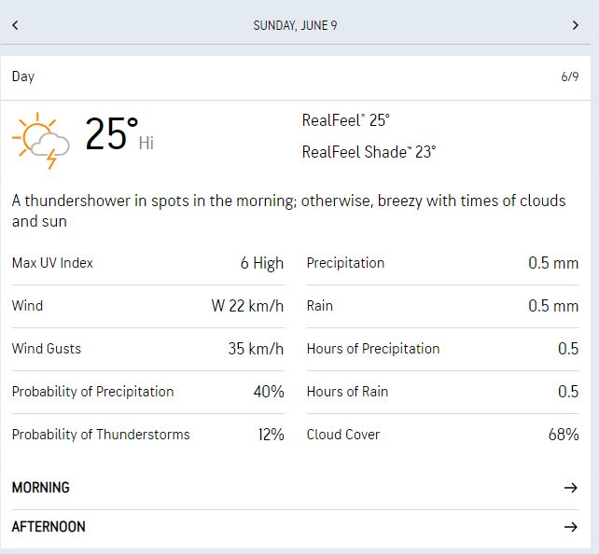Click the Max UV Index row
The height and width of the screenshot is (554, 599).
[x=147, y=263]
